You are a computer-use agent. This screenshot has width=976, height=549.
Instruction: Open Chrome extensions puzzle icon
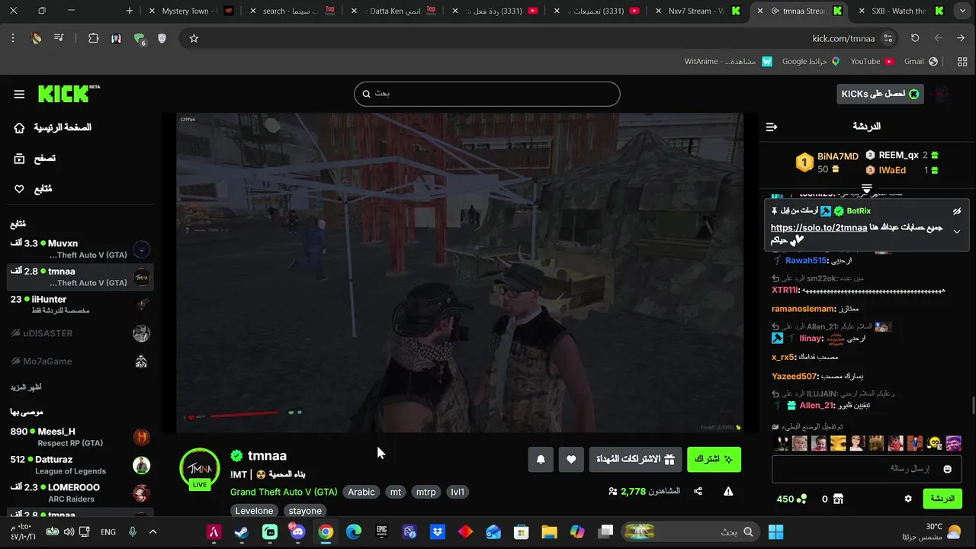(93, 38)
